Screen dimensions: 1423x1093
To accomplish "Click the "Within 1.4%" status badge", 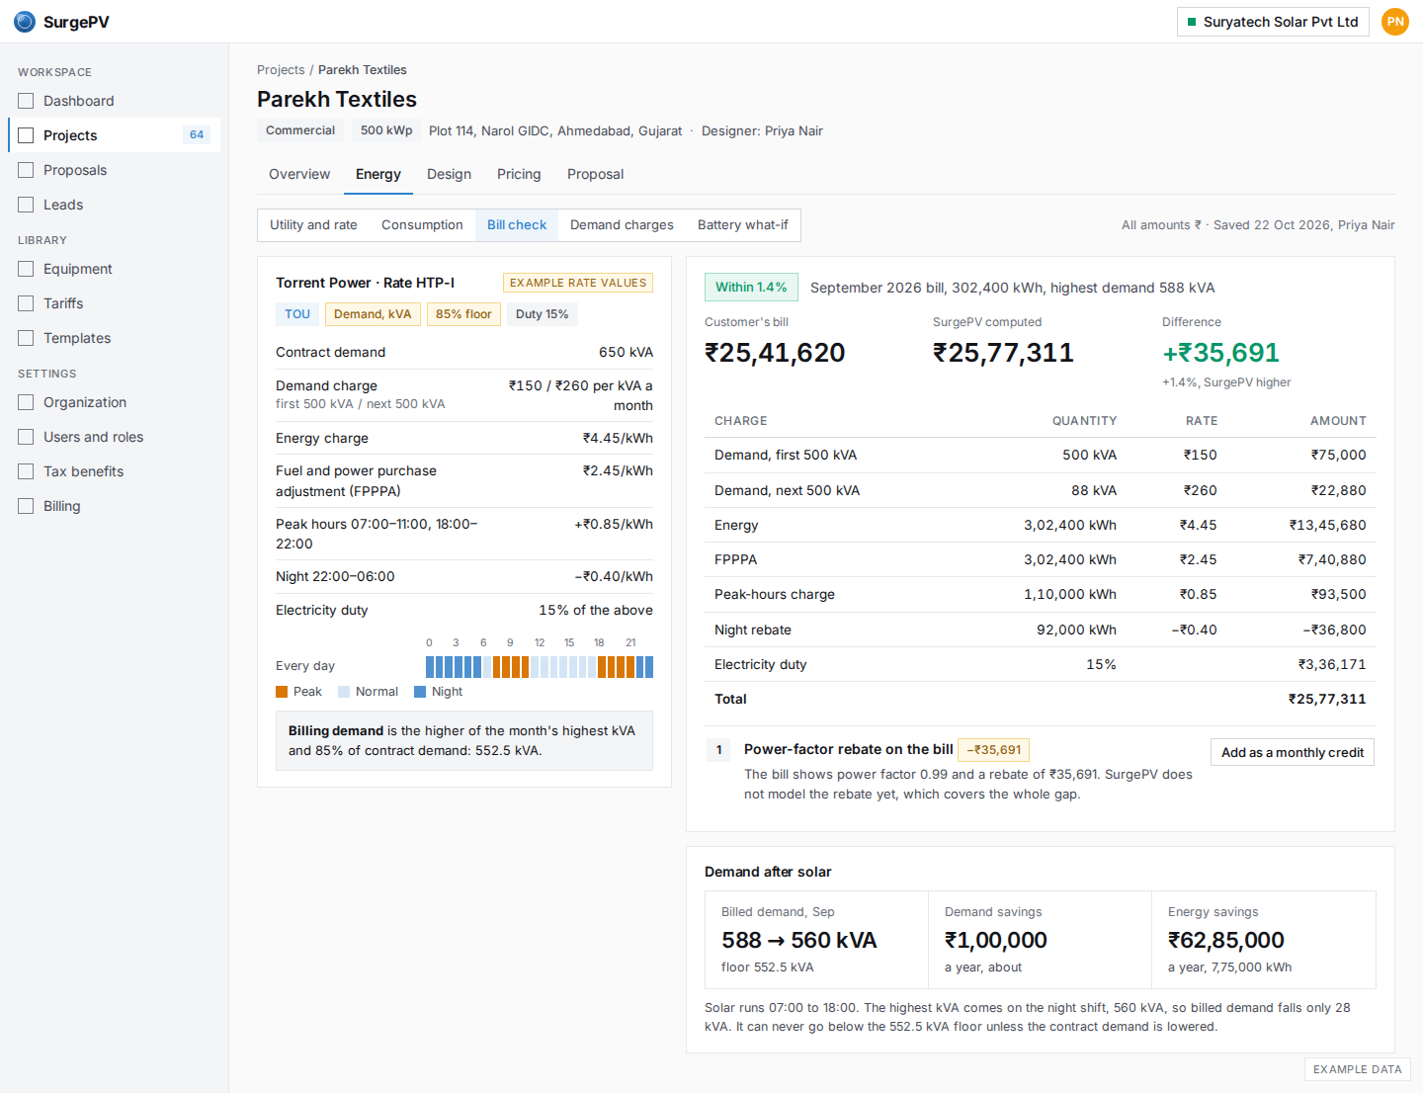I will [751, 288].
